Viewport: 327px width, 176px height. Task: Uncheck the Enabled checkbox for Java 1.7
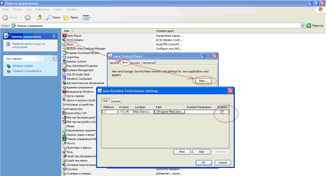pos(222,112)
